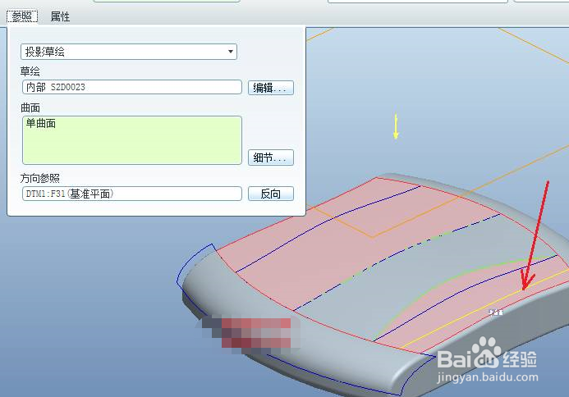Click the yellow direction arrow in the viewport
569x397 pixels.
(x=396, y=126)
